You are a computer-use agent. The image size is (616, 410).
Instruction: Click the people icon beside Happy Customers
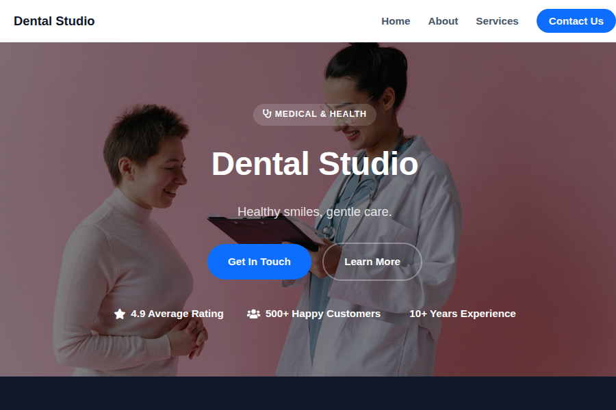pyautogui.click(x=253, y=314)
